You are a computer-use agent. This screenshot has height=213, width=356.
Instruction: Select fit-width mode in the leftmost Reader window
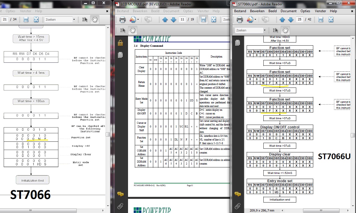coord(26,20)
